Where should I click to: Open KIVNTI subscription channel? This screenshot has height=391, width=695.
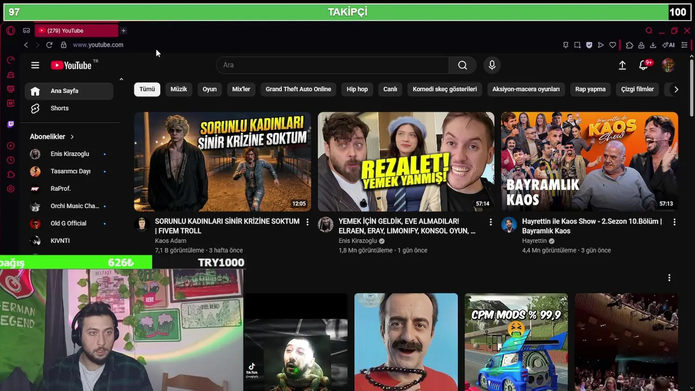coord(69,241)
